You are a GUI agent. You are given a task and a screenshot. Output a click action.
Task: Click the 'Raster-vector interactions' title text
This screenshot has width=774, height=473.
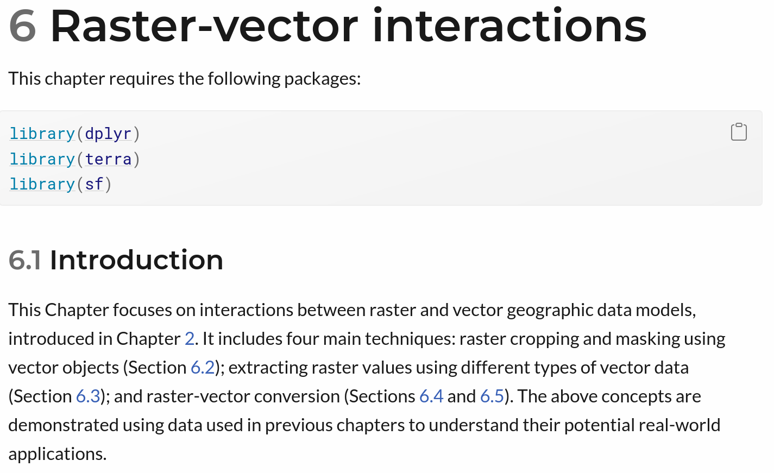click(348, 26)
